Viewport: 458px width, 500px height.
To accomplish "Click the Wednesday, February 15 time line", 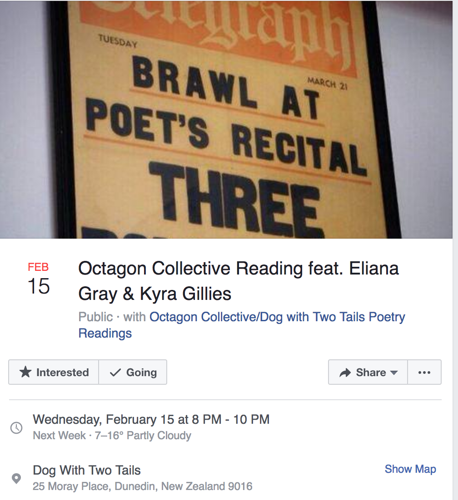I will (x=151, y=419).
